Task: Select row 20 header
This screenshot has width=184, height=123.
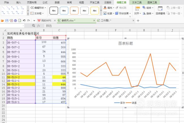Action: click(3, 105)
